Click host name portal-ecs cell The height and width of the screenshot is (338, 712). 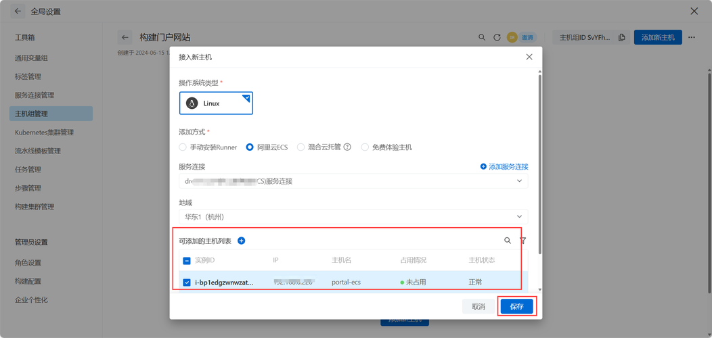click(347, 282)
